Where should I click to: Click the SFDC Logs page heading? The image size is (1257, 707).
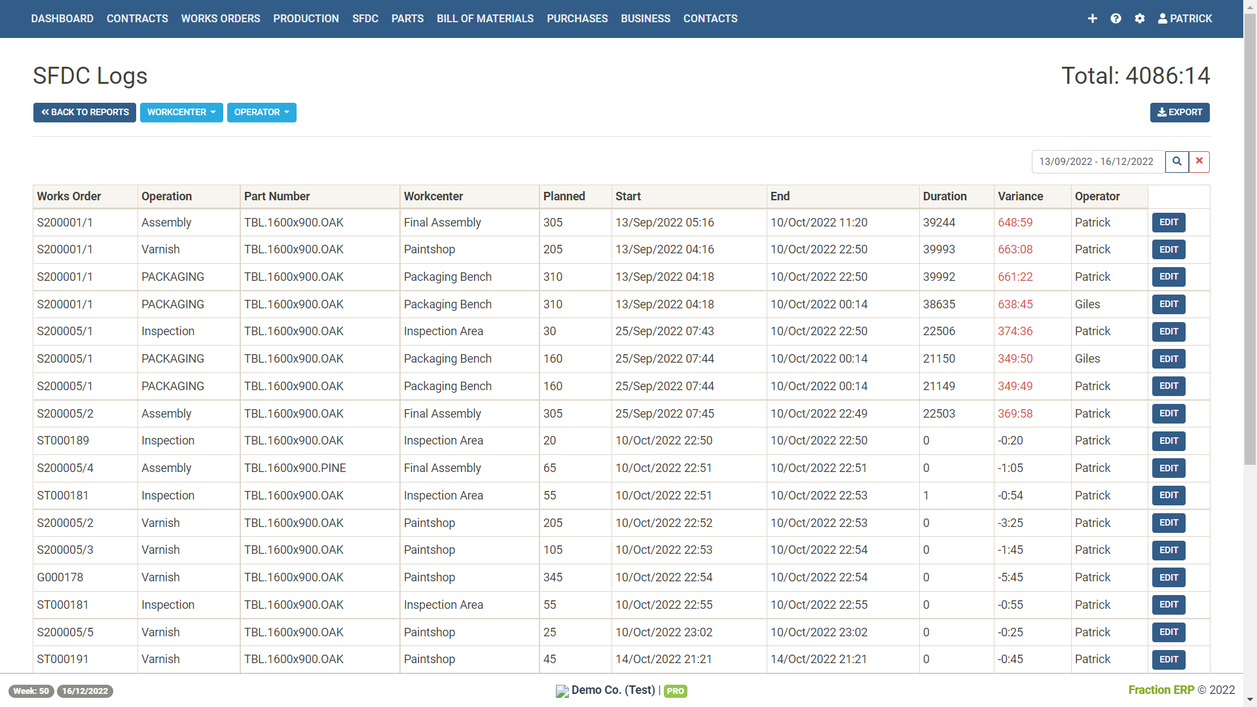pos(90,76)
